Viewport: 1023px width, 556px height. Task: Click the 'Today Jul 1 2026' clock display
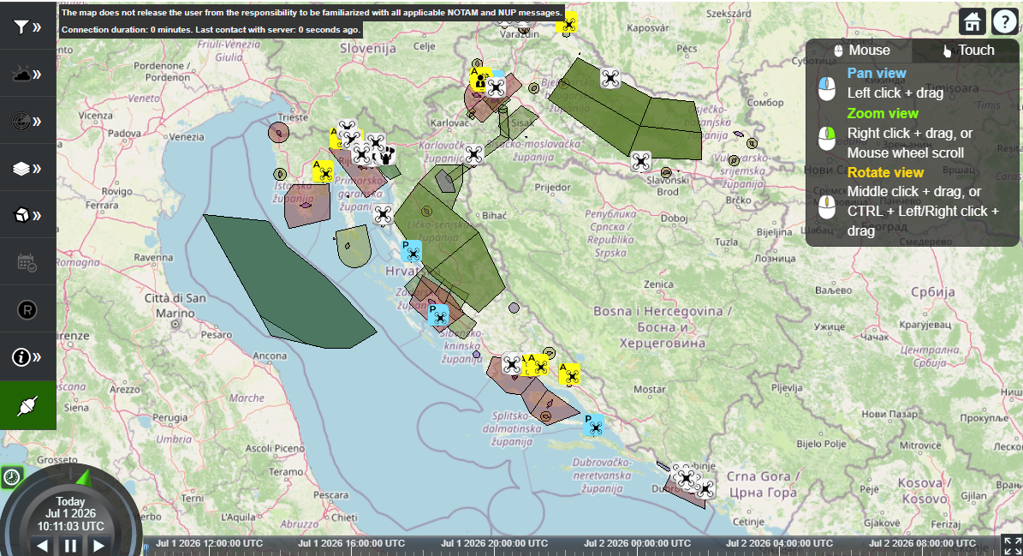(x=70, y=513)
